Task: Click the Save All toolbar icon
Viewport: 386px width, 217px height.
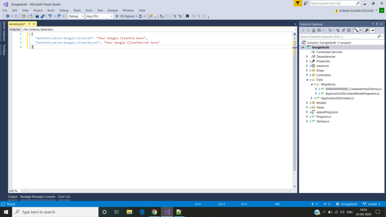Action: (43, 16)
